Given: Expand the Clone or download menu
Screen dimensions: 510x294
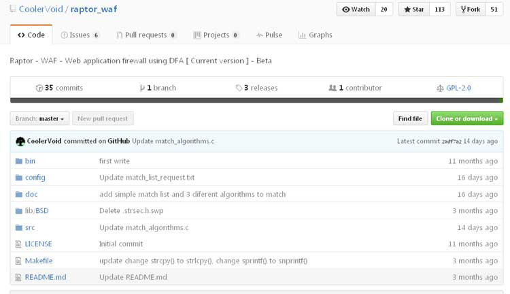Looking at the screenshot, I should 466,118.
